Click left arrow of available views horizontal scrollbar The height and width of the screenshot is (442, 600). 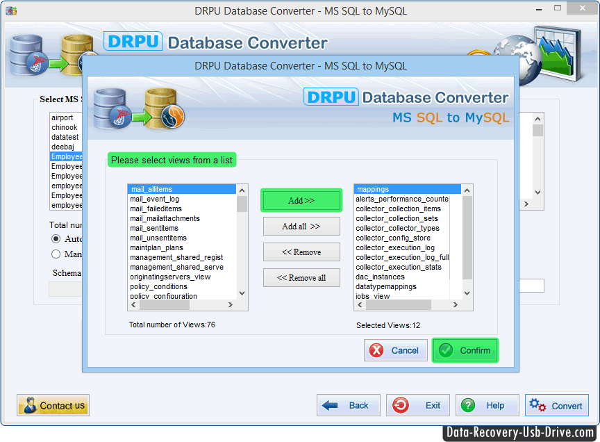click(x=133, y=305)
